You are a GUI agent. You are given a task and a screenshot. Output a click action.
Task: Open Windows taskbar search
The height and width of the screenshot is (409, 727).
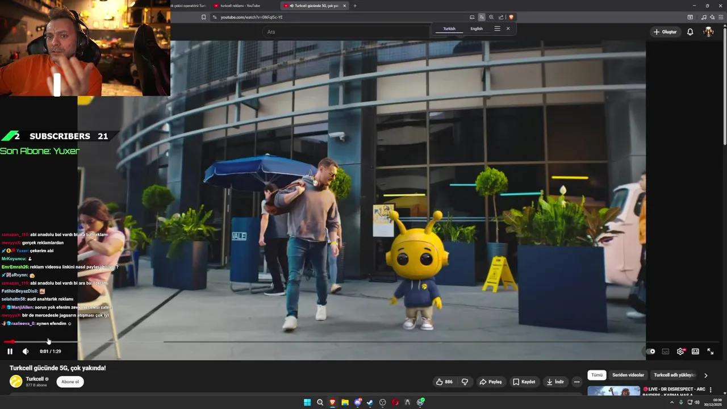(320, 402)
